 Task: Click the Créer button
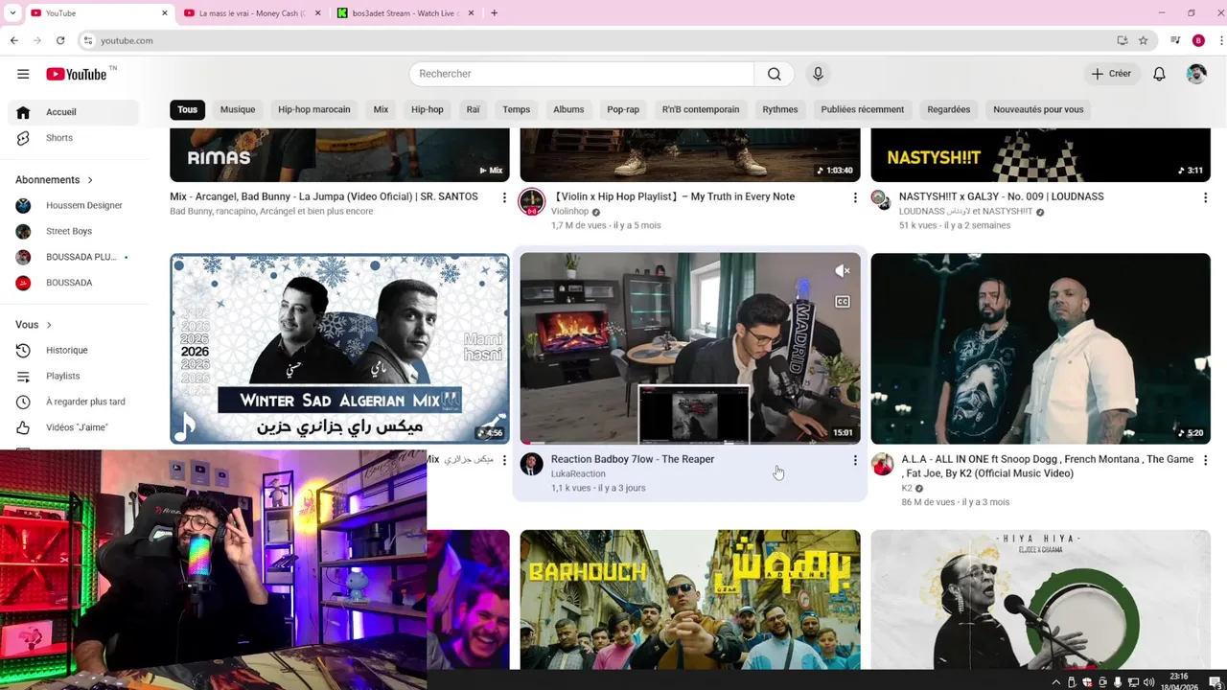(1112, 74)
